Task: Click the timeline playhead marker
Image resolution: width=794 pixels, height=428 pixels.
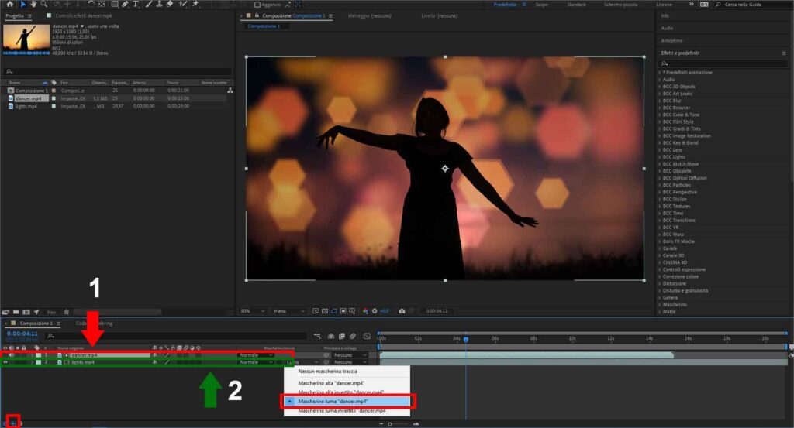Action: [x=466, y=339]
